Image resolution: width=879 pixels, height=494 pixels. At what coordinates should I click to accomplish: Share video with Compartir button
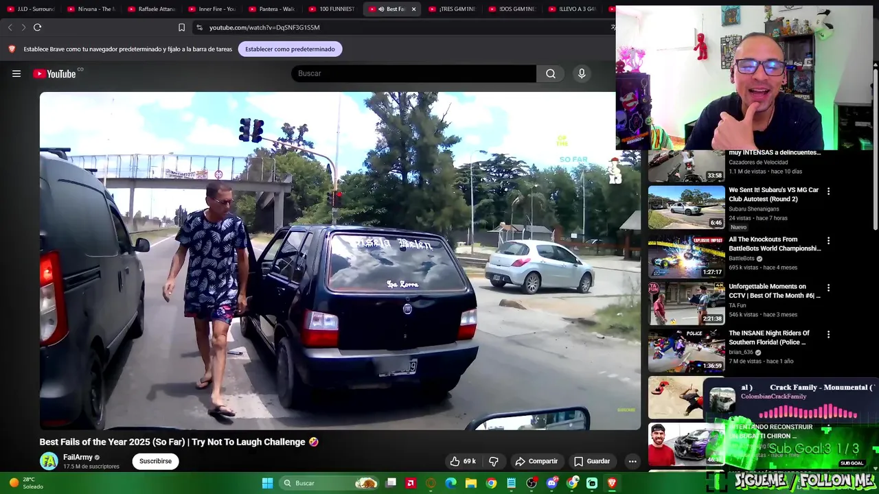536,461
